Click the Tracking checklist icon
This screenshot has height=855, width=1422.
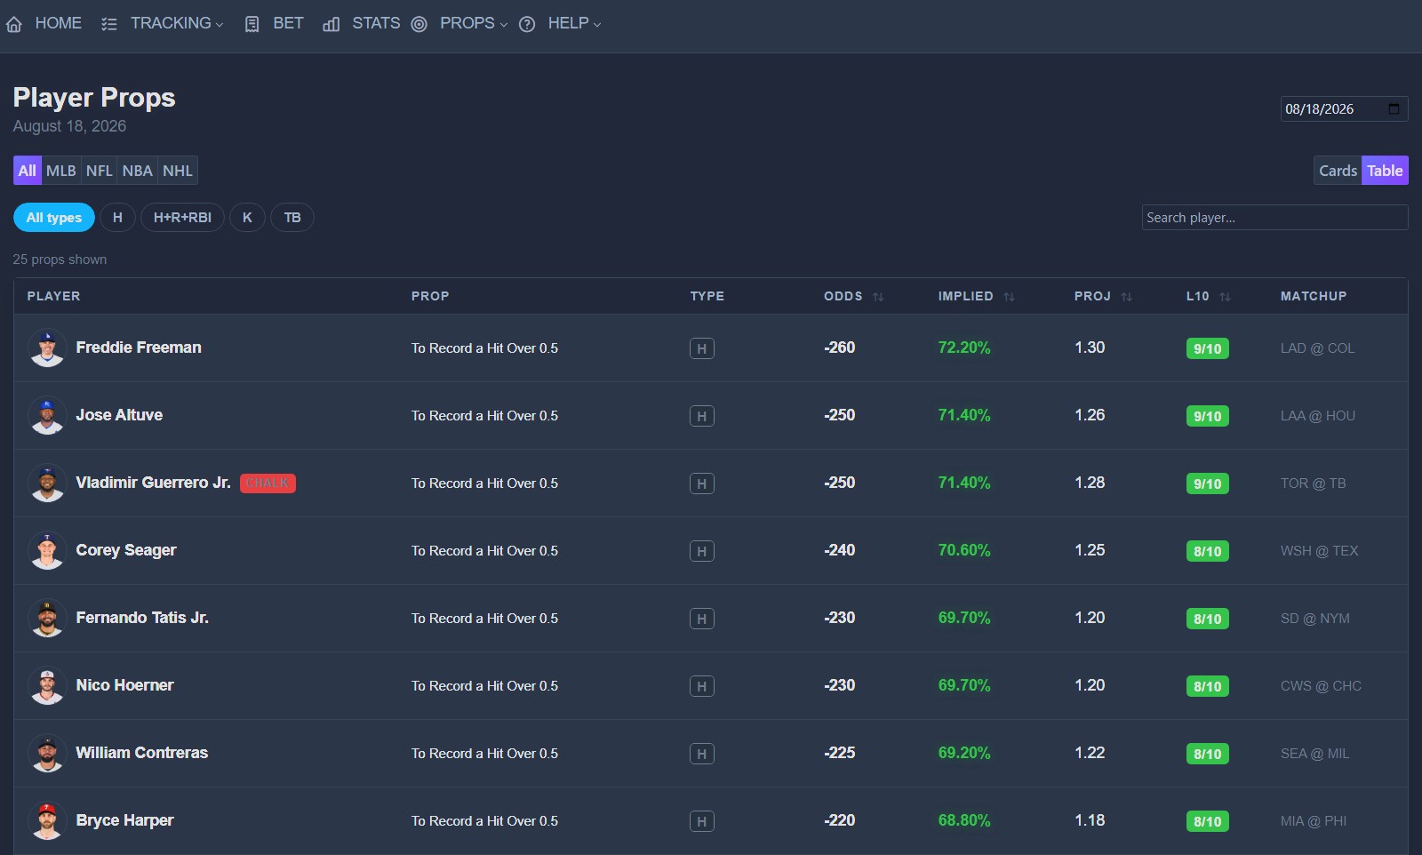click(x=109, y=24)
